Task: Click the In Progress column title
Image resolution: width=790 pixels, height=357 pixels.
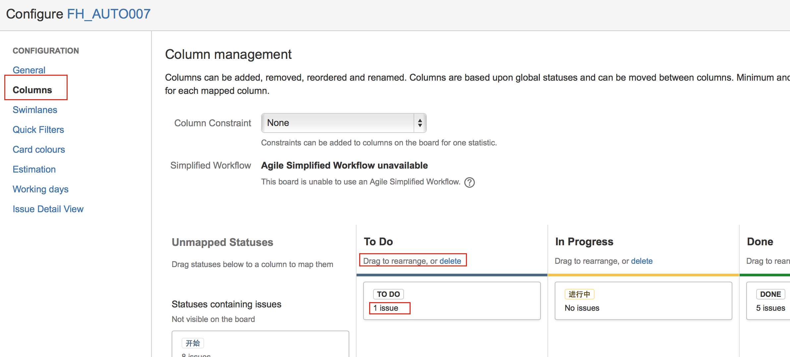Action: coord(584,242)
